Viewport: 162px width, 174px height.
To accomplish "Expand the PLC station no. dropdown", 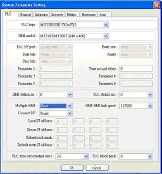I will (150, 95).
